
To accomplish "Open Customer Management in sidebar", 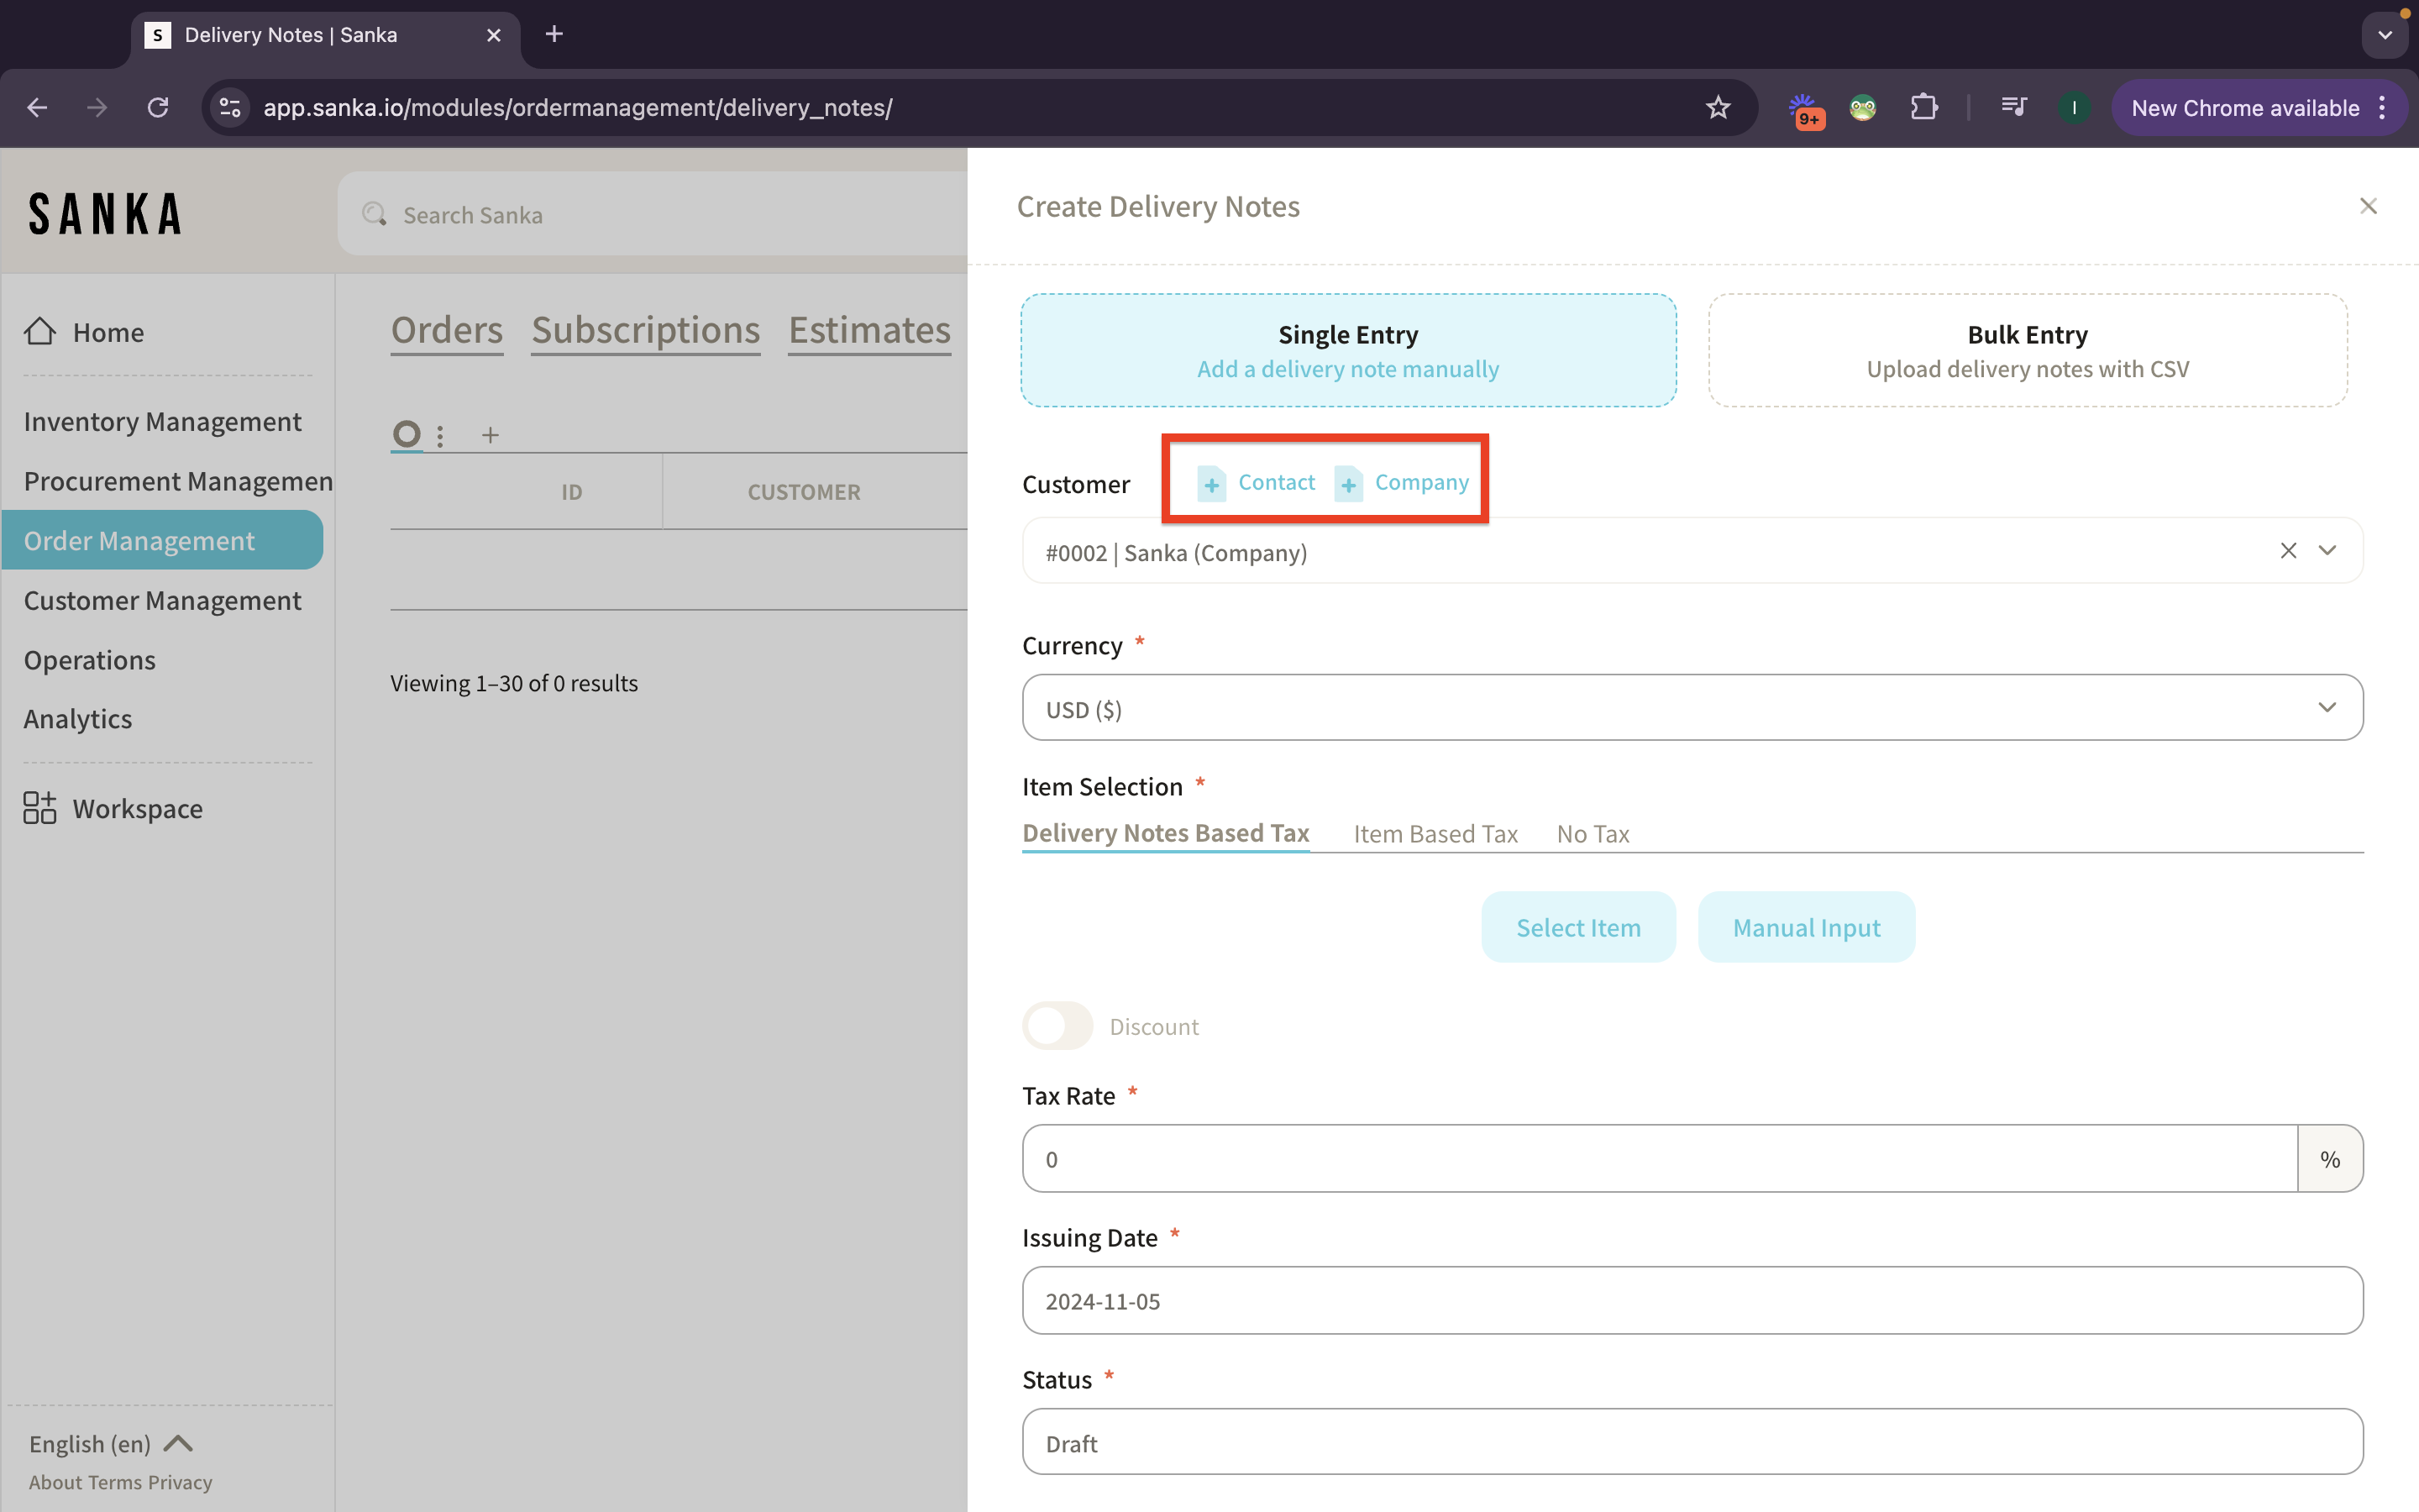I will pos(162,600).
